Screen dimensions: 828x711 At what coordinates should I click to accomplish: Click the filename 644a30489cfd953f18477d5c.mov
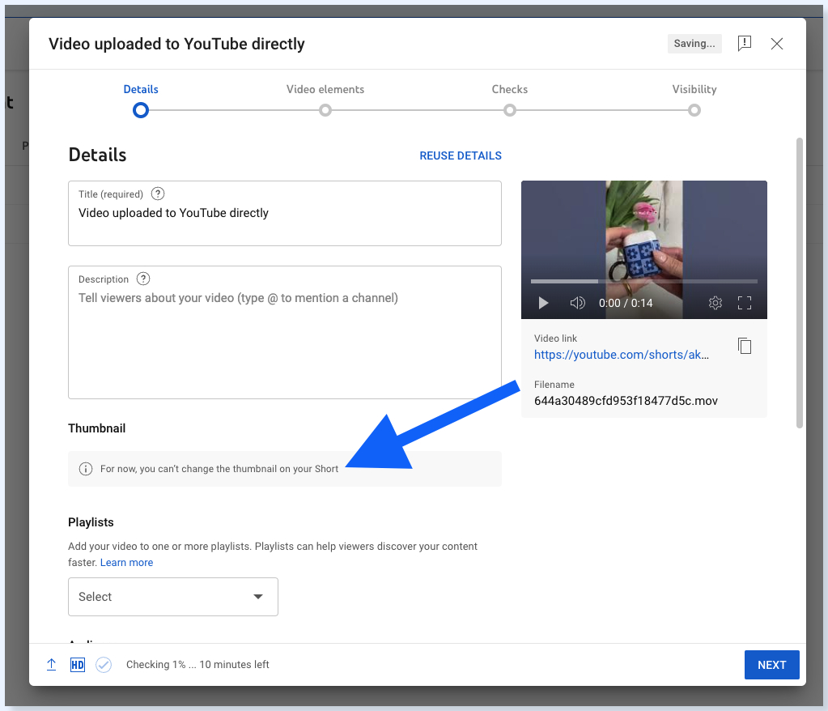point(626,401)
